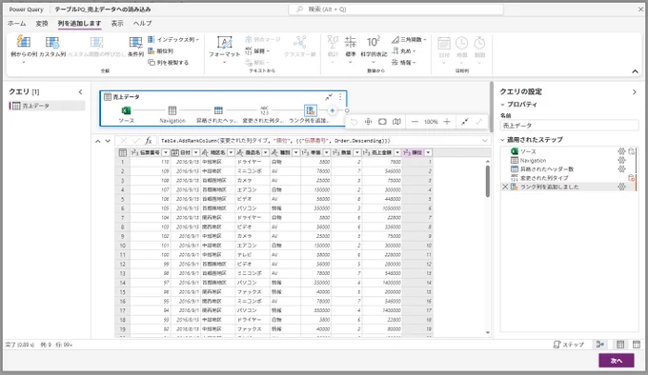
Task: Collapse the 適用されたステップ section
Action: [502, 140]
